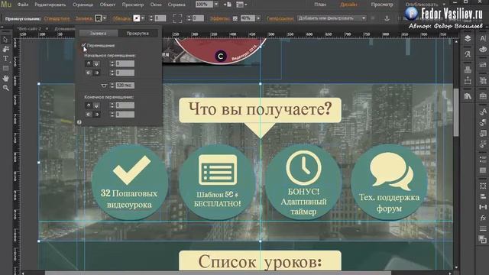Toggle final motion up arrow
Viewport: 489px width, 275px height.
(x=89, y=105)
